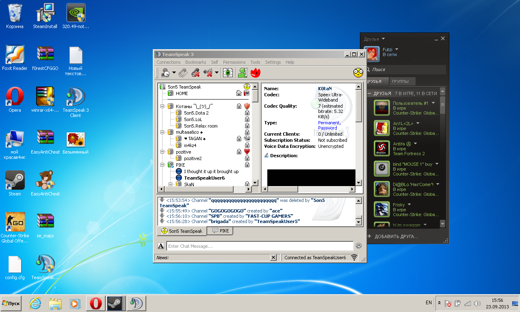This screenshot has width=520, height=312.
Task: Click the emoticon at the toolbar's right end
Action: point(358,73)
